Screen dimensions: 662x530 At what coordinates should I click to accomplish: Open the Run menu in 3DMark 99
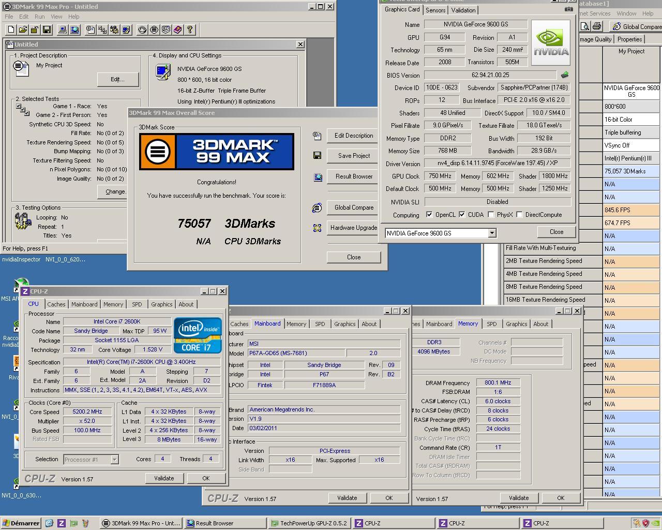[39, 17]
